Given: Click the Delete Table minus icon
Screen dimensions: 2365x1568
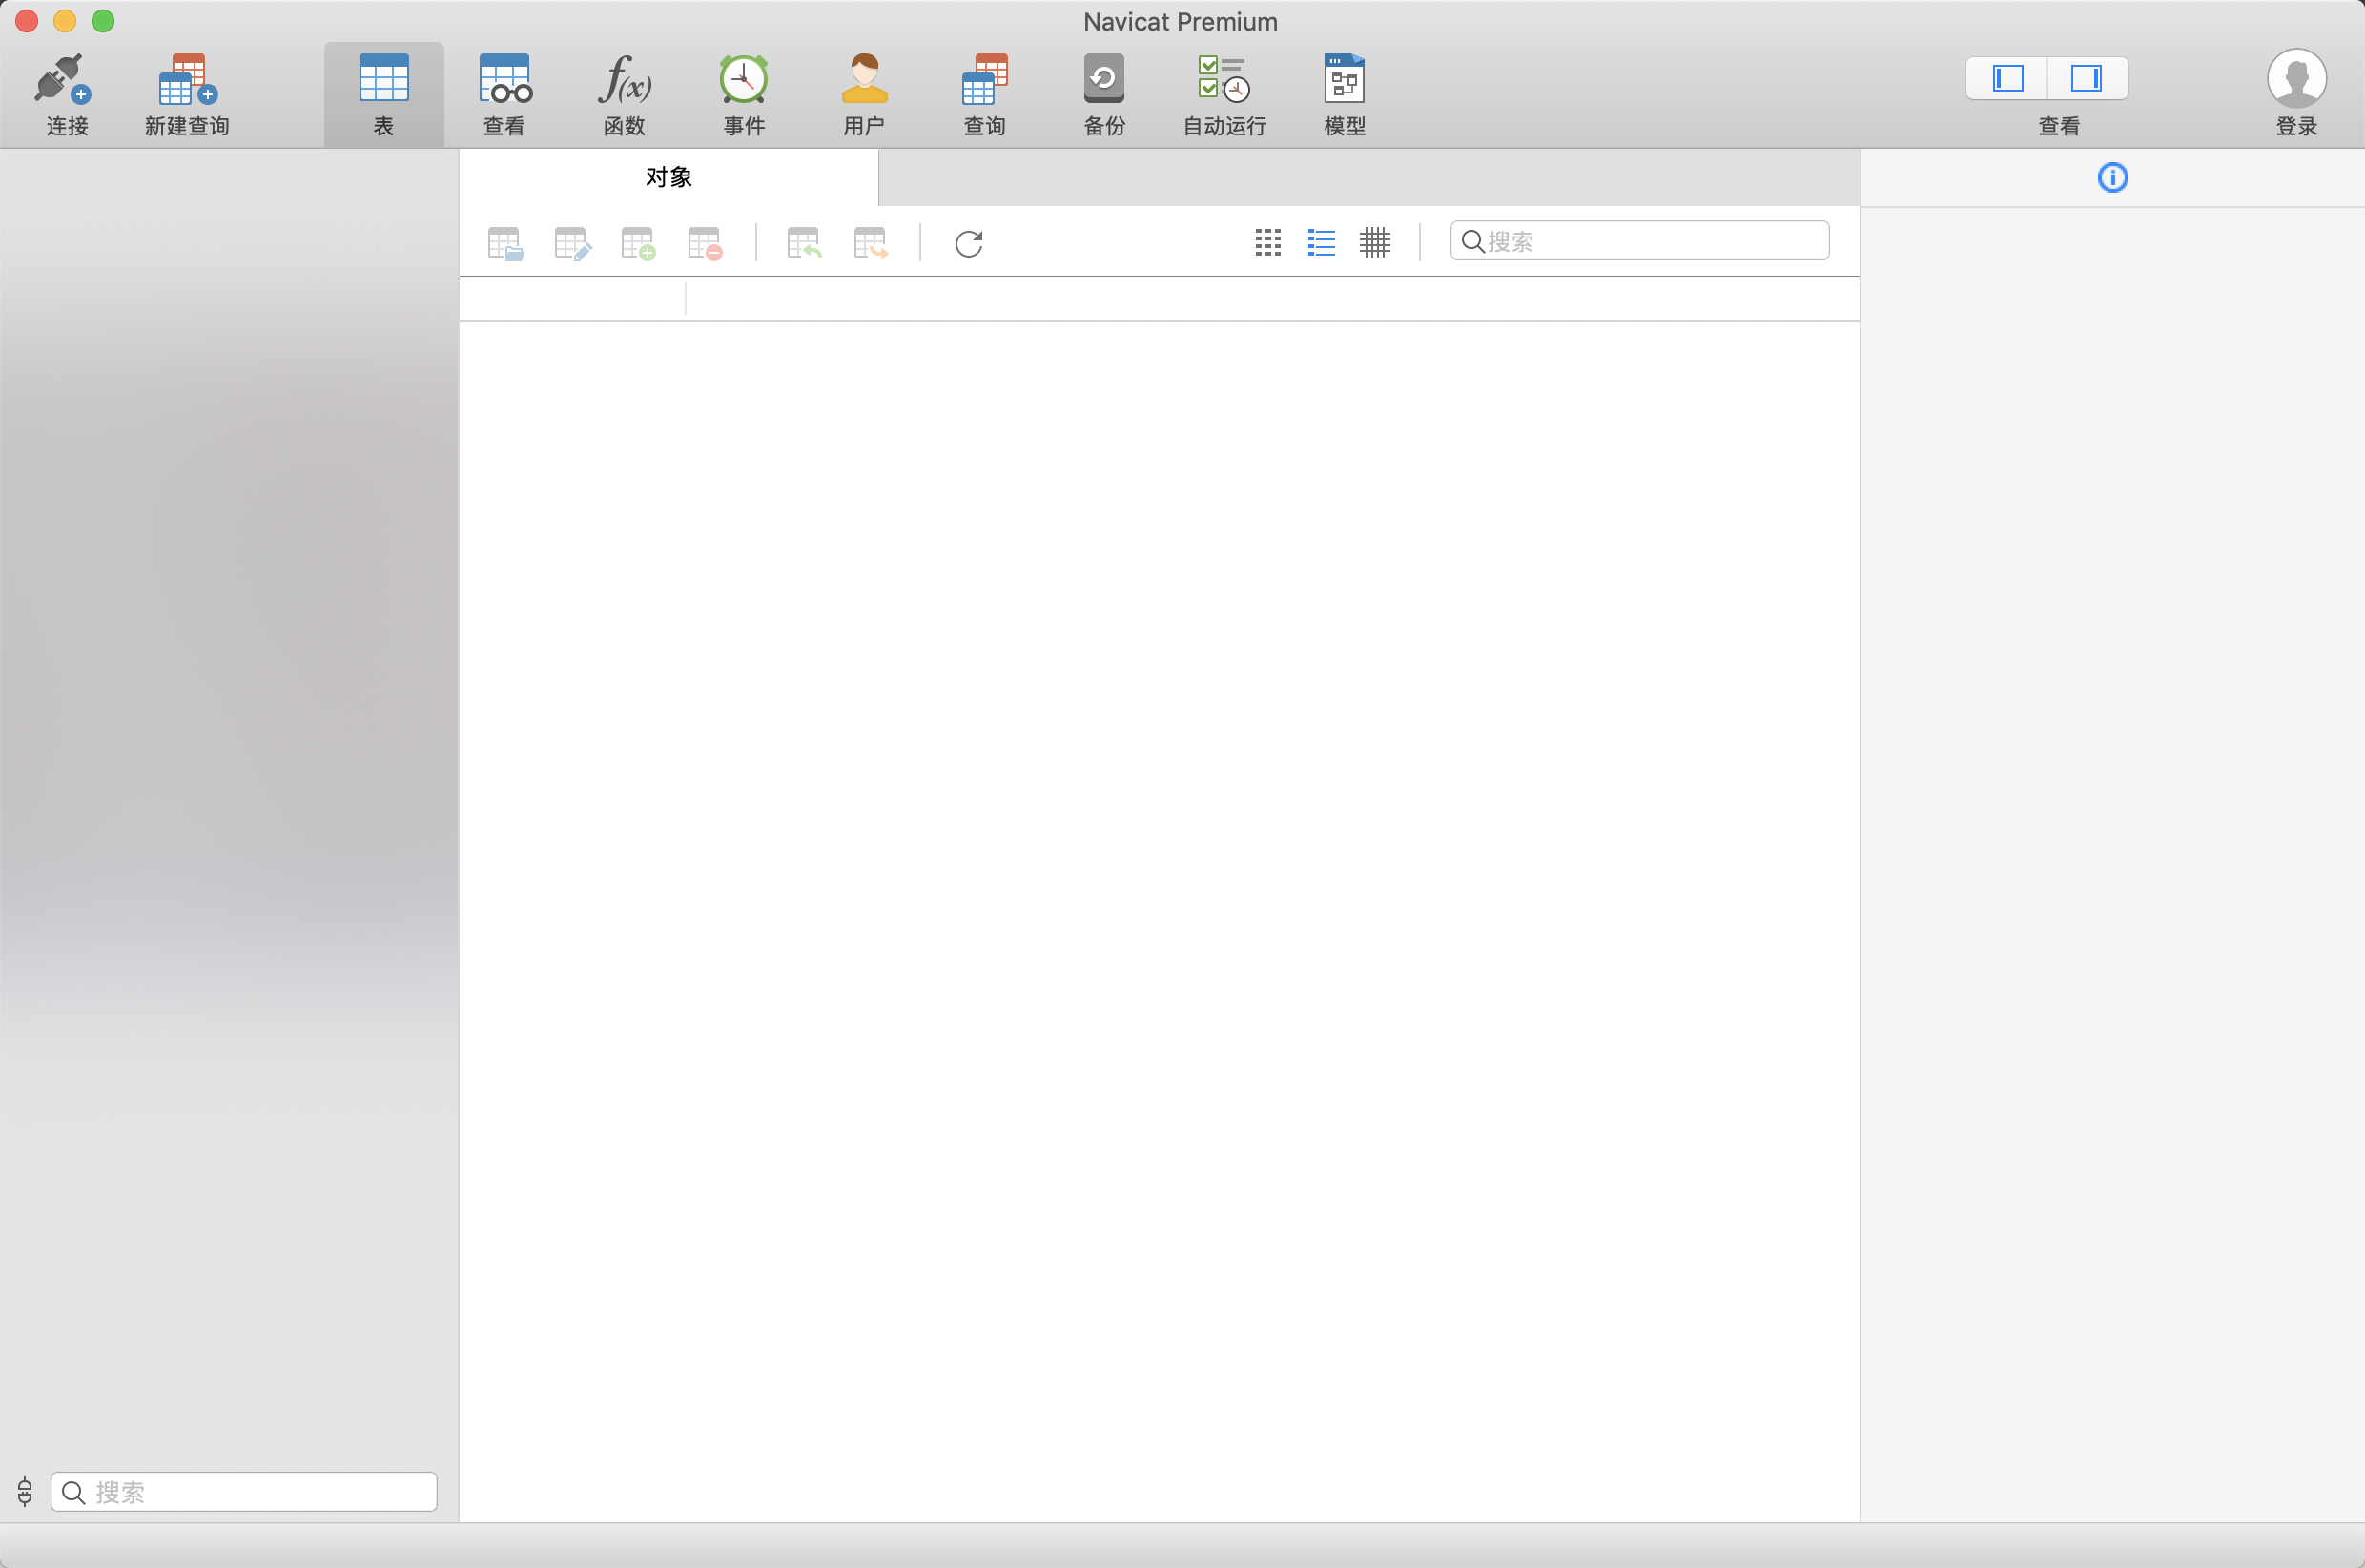Looking at the screenshot, I should (x=705, y=243).
